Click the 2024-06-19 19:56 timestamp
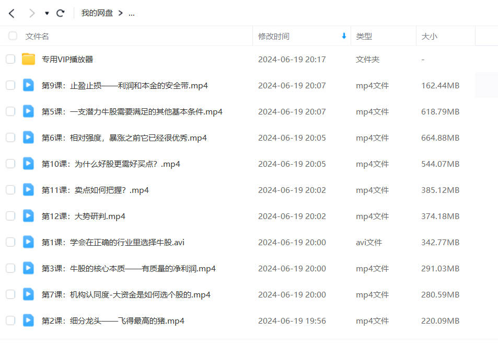Viewport: 498px width, 355px height. click(x=292, y=320)
